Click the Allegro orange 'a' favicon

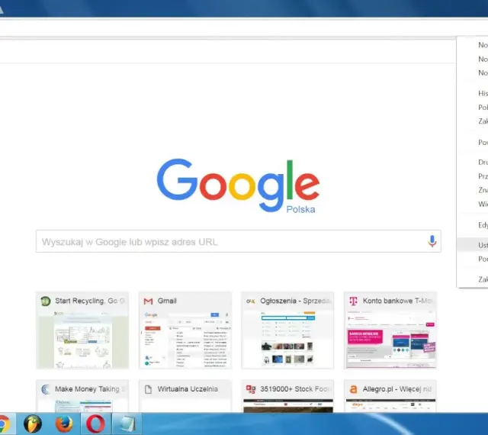click(353, 389)
